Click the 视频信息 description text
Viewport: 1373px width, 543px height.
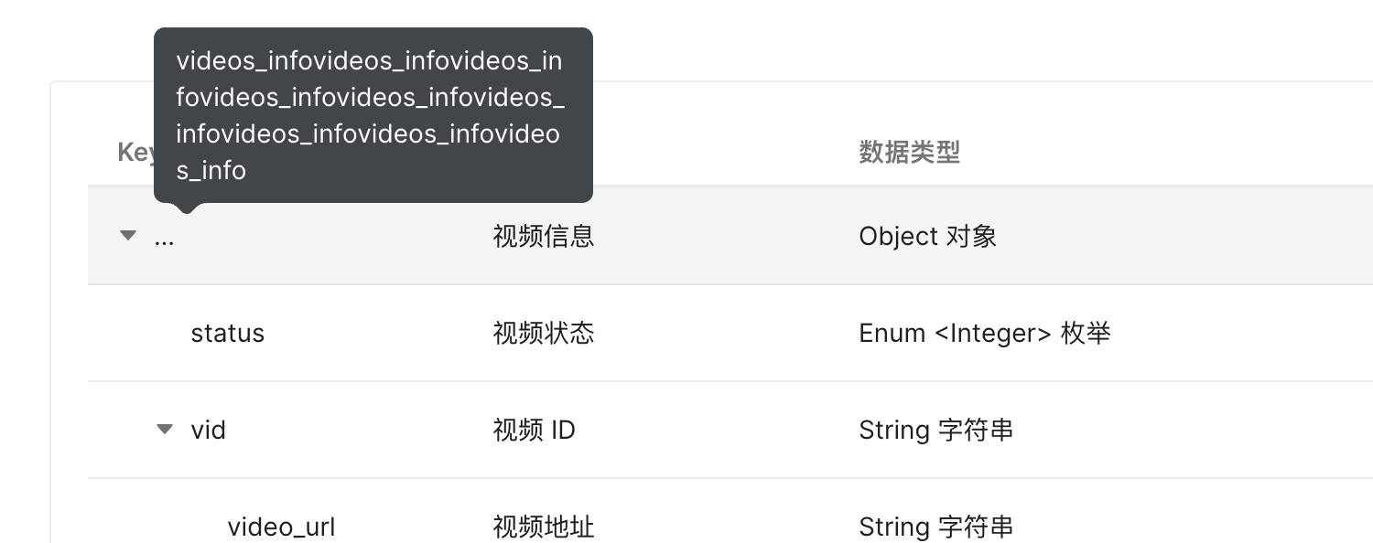[x=543, y=236]
